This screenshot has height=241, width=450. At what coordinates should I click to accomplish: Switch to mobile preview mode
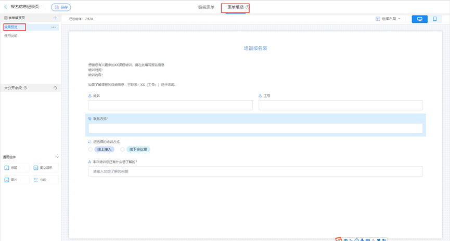(435, 19)
